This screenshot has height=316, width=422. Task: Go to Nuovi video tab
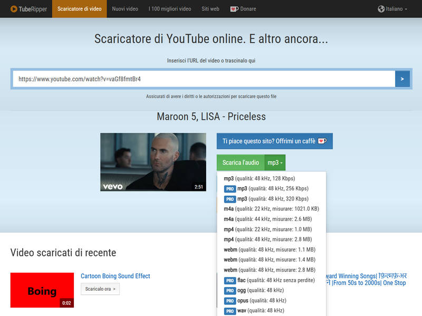[125, 9]
